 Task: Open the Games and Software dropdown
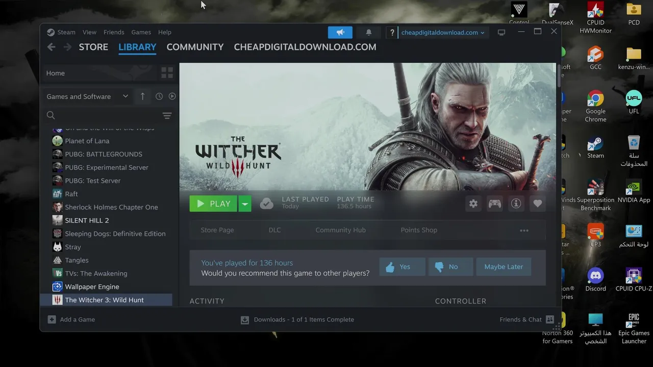click(x=88, y=96)
